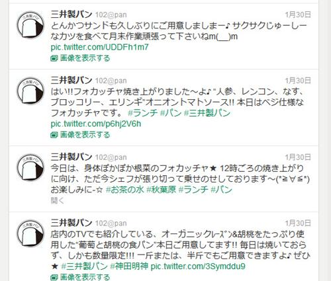Click the 三井製パン username on the 食パン tweet
The image size is (331, 281).
[x=71, y=223]
